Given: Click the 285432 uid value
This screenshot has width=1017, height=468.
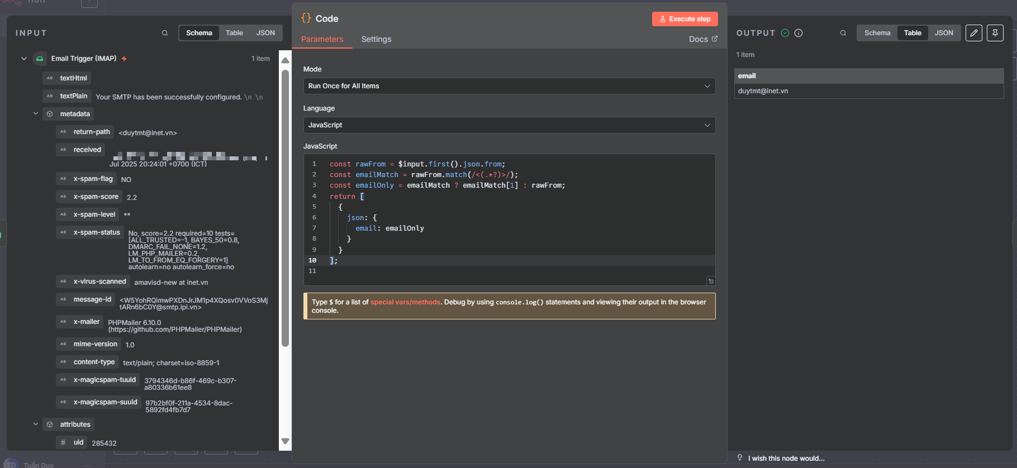Looking at the screenshot, I should point(104,443).
